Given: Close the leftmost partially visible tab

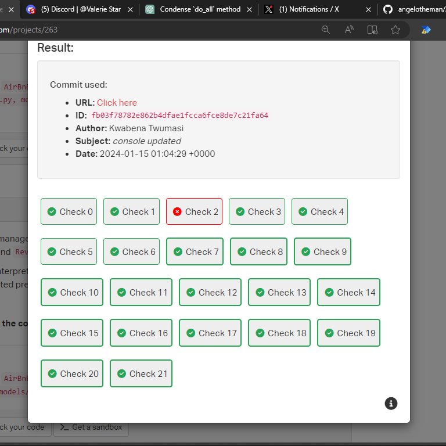Looking at the screenshot, I should pyautogui.click(x=12, y=10).
